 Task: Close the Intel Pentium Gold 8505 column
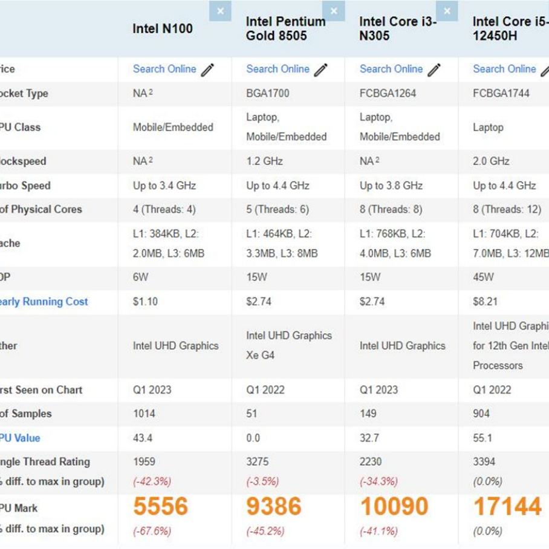coord(334,11)
